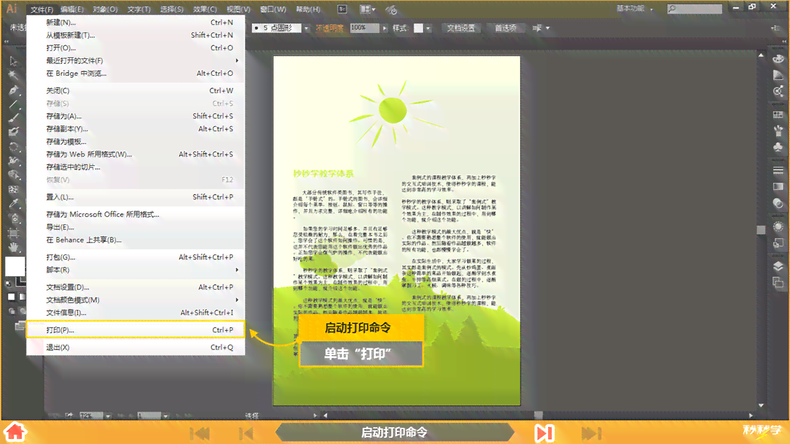790x444 pixels.
Task: Open the 文字(T) menu
Action: click(x=139, y=9)
